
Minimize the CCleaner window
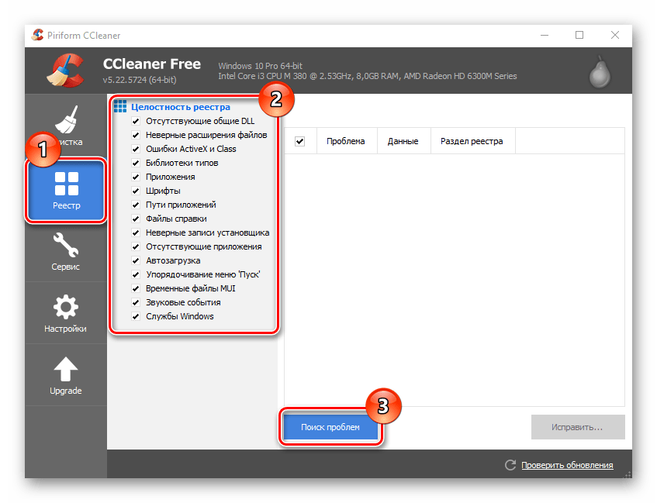pos(545,35)
